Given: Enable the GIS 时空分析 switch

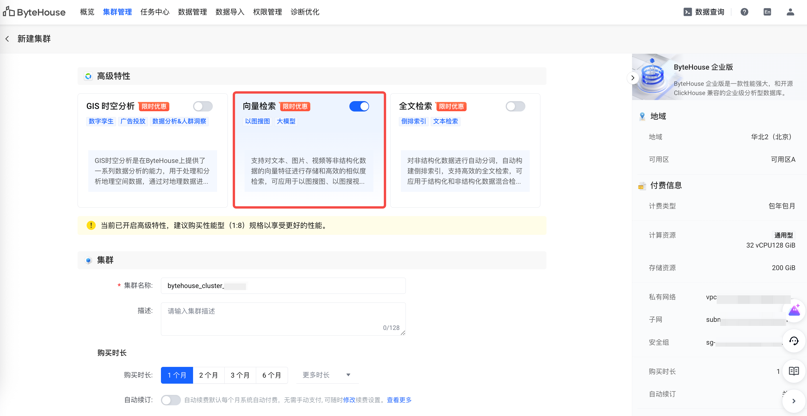Looking at the screenshot, I should pos(203,106).
